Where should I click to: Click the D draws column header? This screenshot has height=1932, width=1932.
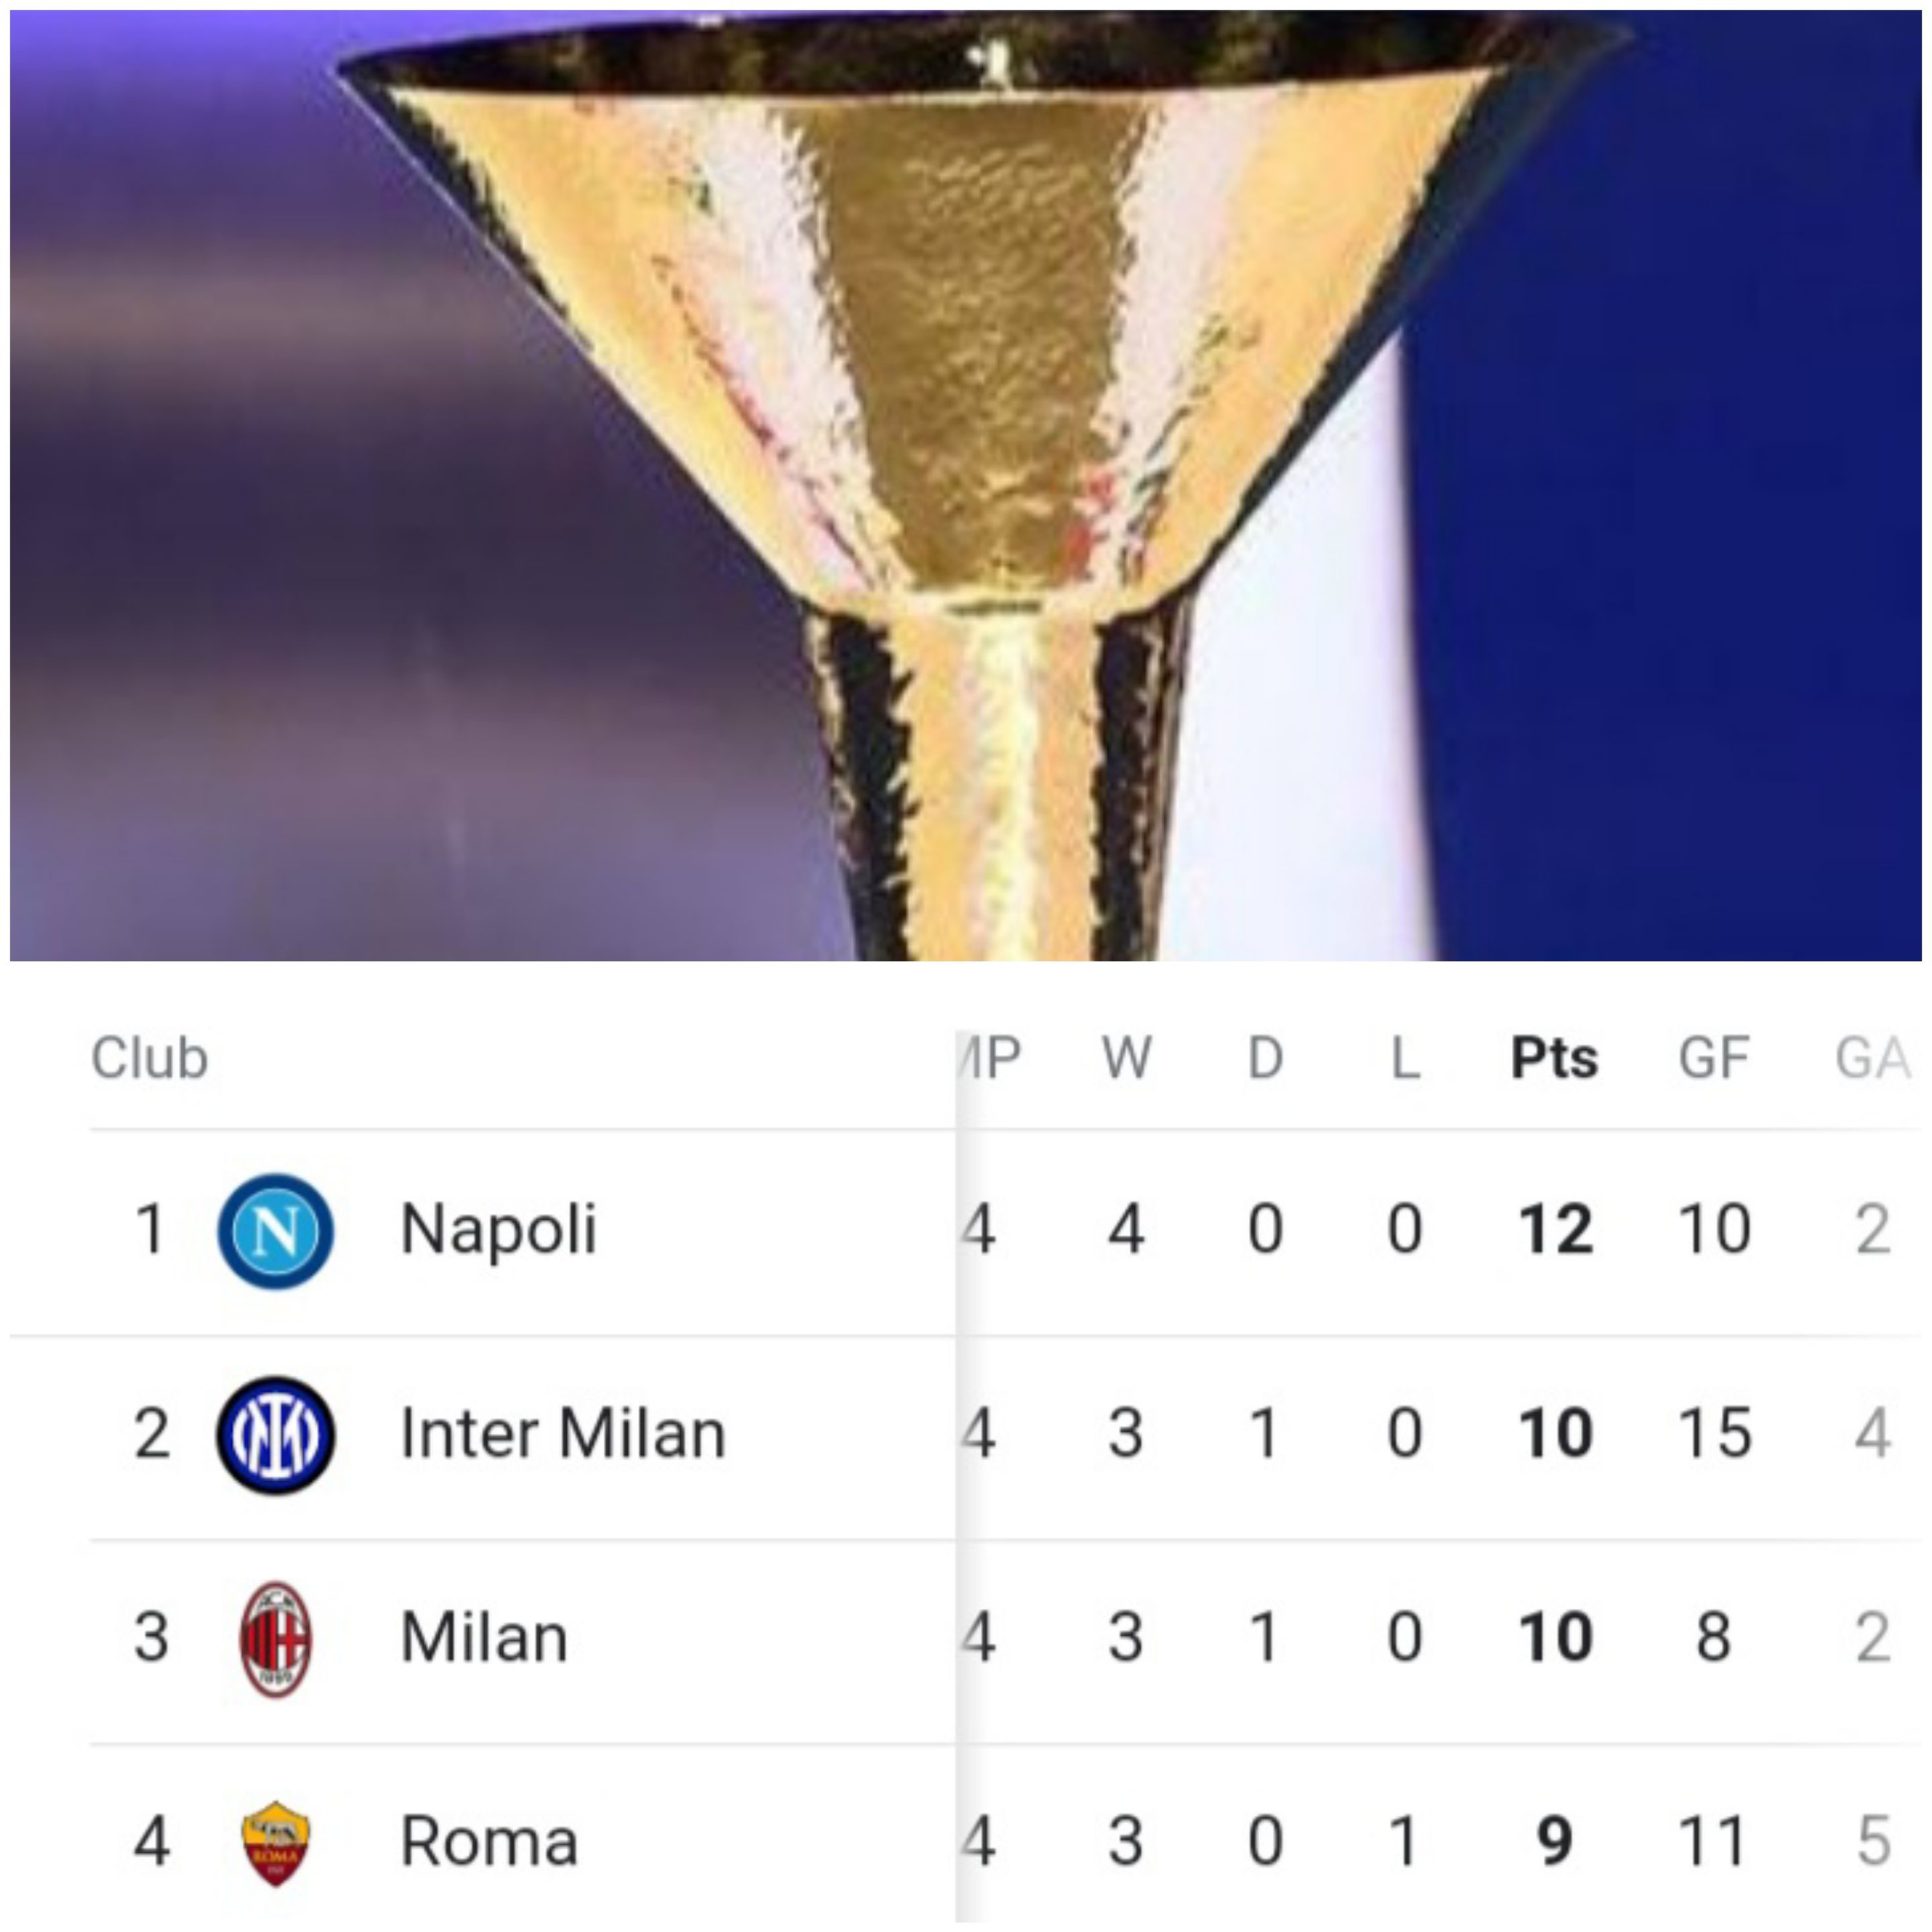(x=1266, y=1057)
